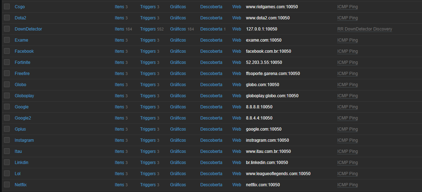Select the interface www.riotgames.com:10050
The height and width of the screenshot is (192, 422).
(272, 7)
